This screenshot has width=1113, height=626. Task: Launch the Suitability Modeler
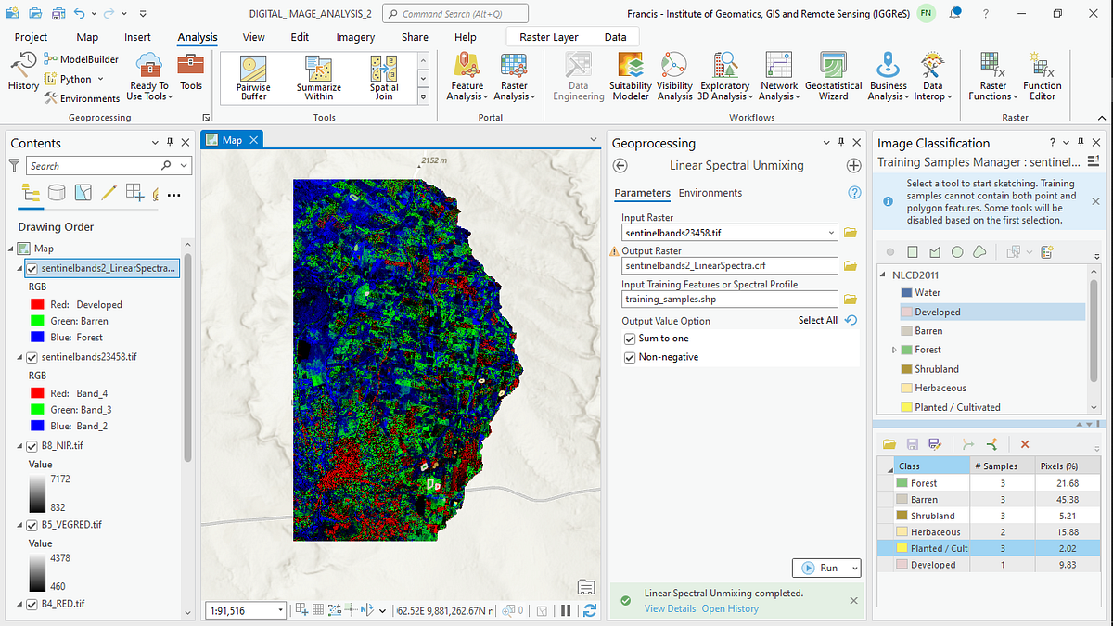tap(630, 77)
